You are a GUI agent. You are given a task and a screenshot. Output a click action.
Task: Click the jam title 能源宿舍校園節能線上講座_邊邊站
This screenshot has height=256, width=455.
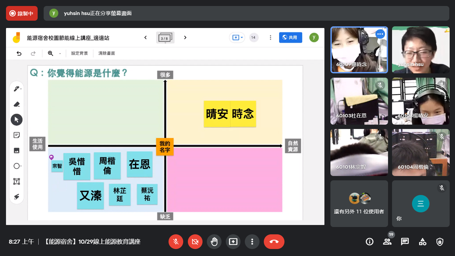(68, 38)
